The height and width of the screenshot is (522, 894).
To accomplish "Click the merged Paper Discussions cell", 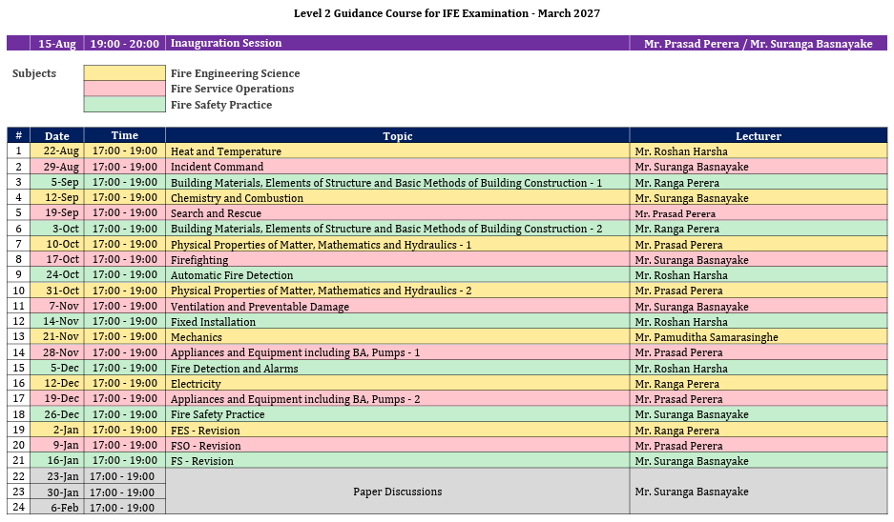I will coord(398,492).
